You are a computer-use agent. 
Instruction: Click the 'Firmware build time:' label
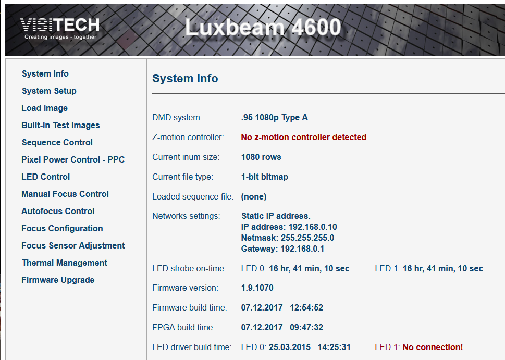[189, 307]
